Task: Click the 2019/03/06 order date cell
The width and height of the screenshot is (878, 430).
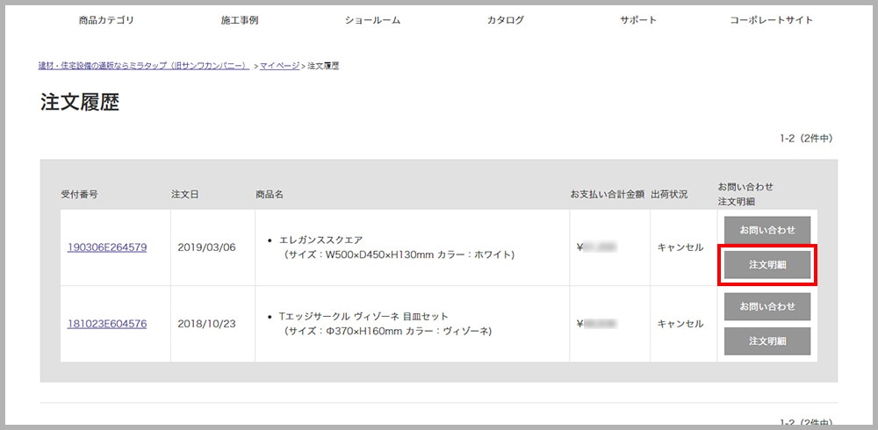Action: [206, 247]
